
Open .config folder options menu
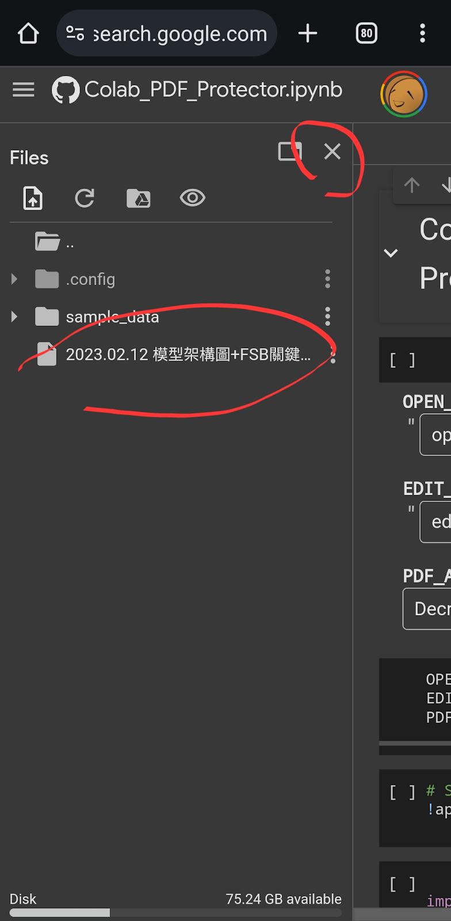tap(327, 279)
